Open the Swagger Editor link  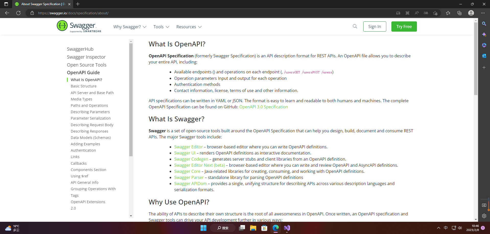pyautogui.click(x=188, y=147)
